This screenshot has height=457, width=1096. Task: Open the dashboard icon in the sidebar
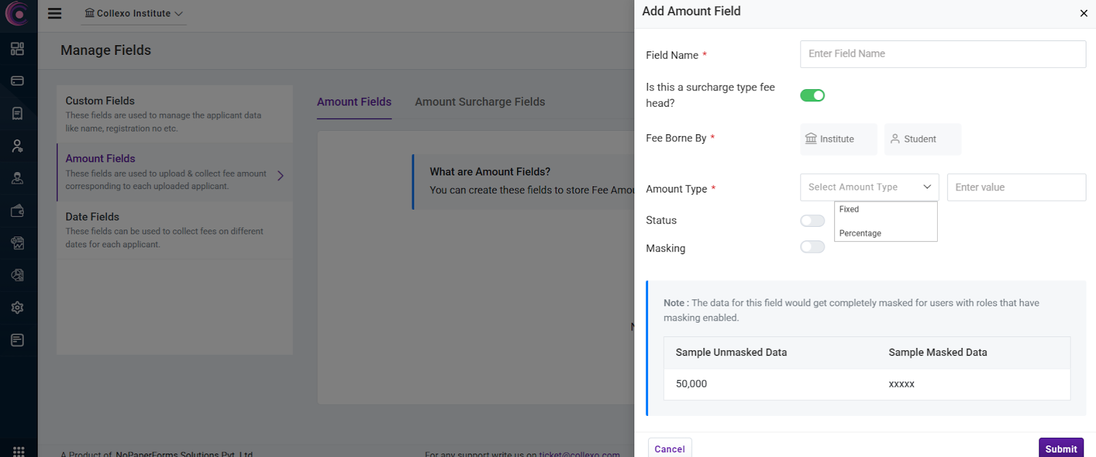(x=18, y=49)
